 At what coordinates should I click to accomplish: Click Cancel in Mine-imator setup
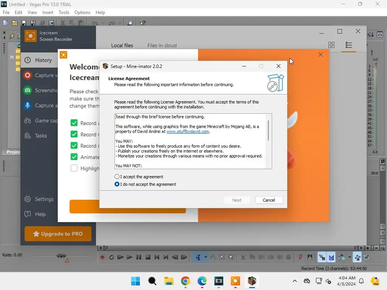click(269, 200)
